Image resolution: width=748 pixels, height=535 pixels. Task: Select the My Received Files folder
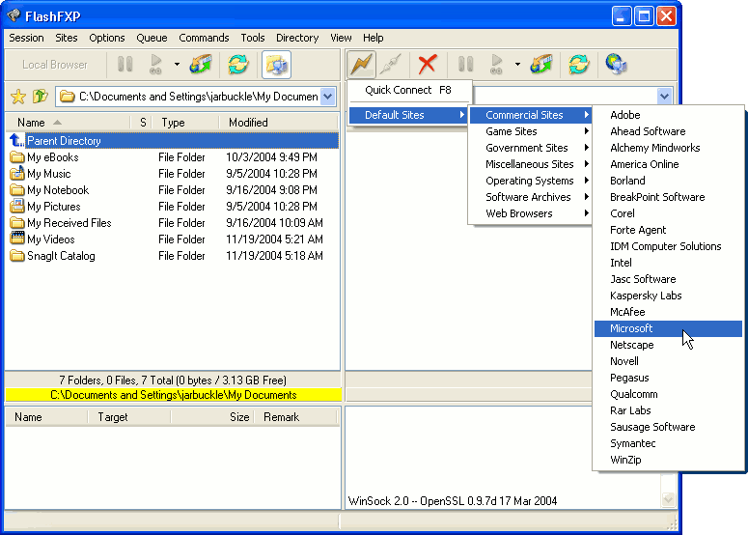[69, 223]
